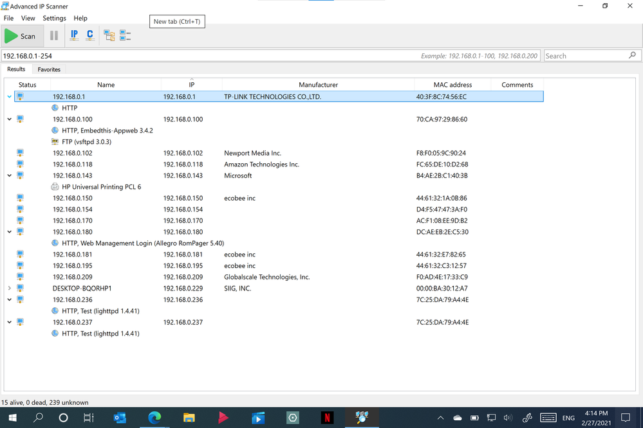Click the Expand all tree icon
The image size is (643, 428).
pyautogui.click(x=109, y=36)
